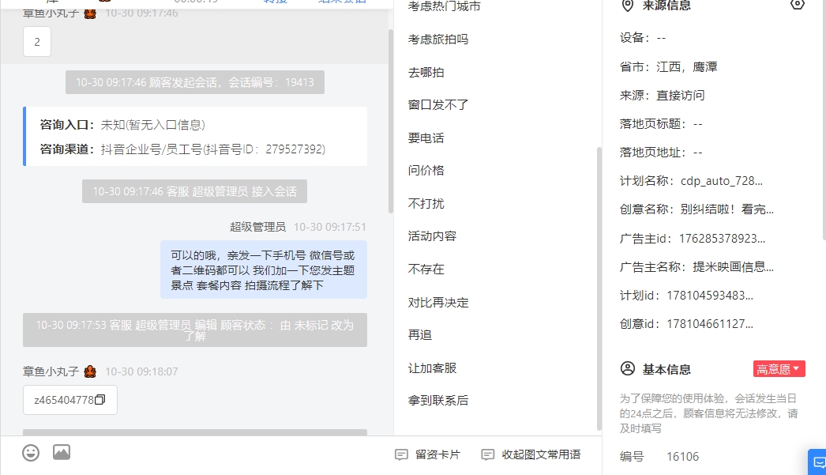The image size is (826, 475).
Task: Select the 再追 quick reply
Action: point(420,335)
